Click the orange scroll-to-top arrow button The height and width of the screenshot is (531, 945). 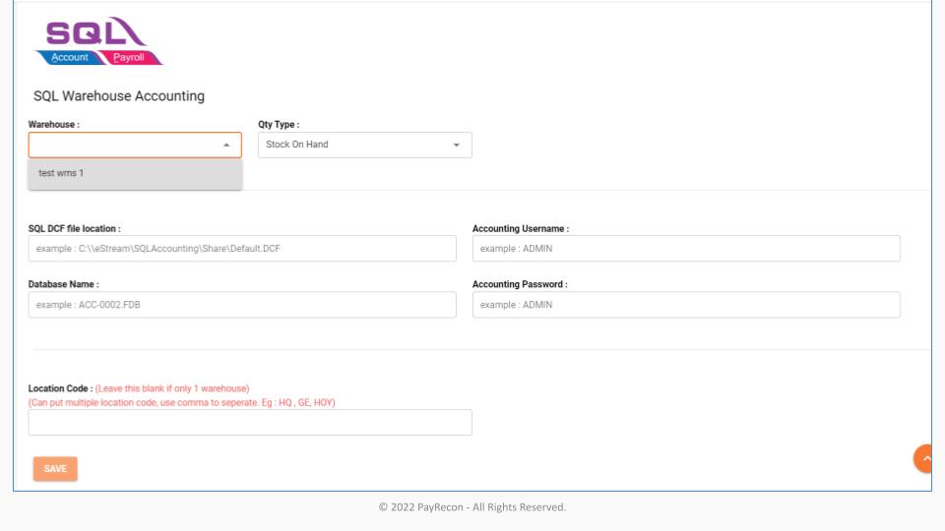922,459
